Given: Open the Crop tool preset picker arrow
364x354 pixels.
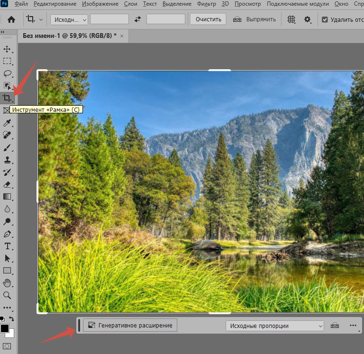Looking at the screenshot, I should coord(41,20).
